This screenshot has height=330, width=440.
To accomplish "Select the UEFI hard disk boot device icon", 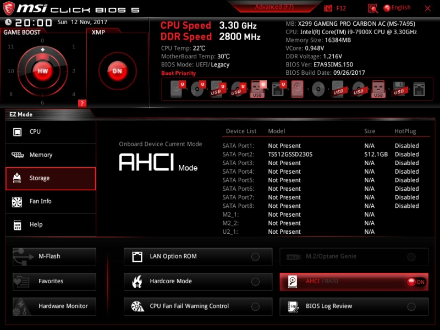I will [178, 89].
